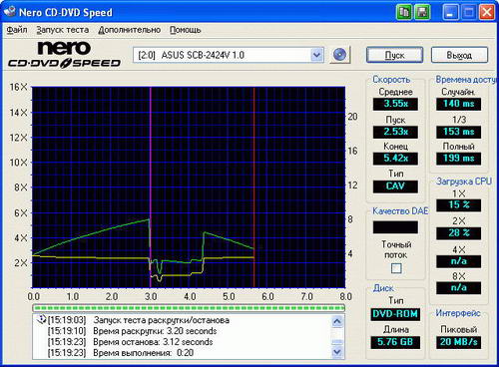Click the CPU load 2X value 28 %
This screenshot has height=367, width=499.
click(x=459, y=233)
